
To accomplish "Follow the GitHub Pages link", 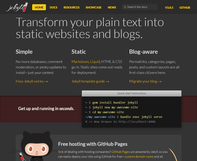I will [x=121, y=152].
